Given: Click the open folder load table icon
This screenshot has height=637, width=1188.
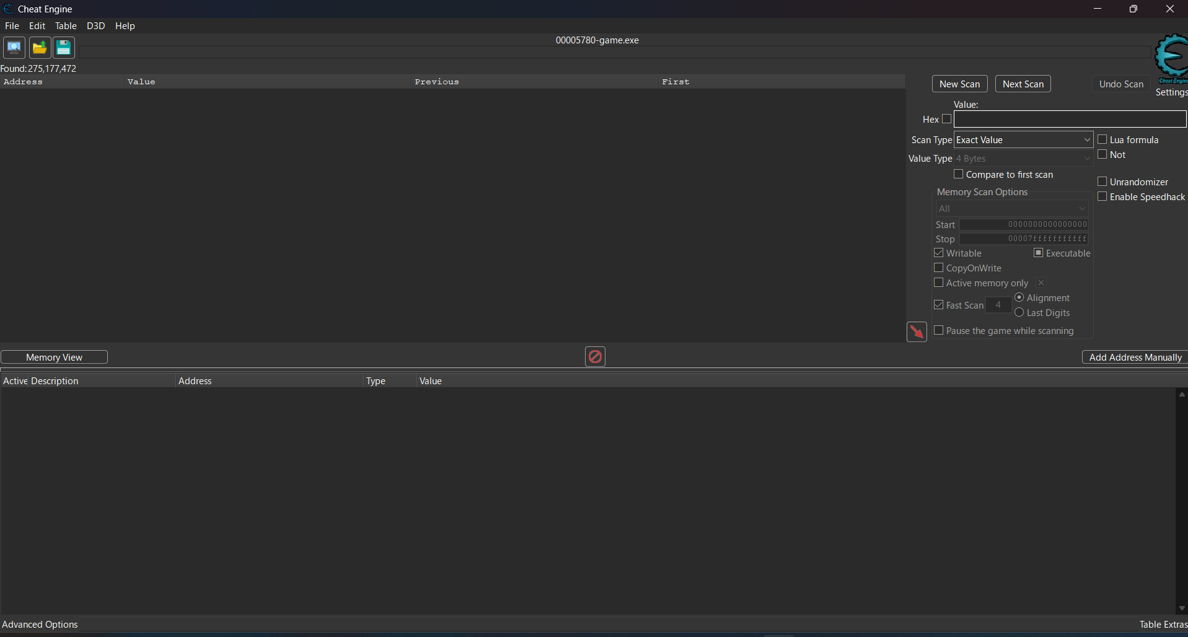Looking at the screenshot, I should 40,48.
